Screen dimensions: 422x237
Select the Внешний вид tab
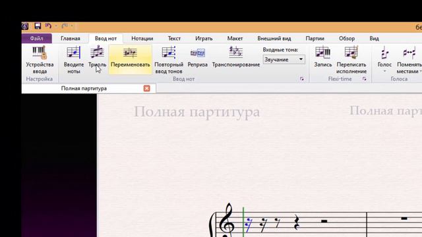click(274, 38)
